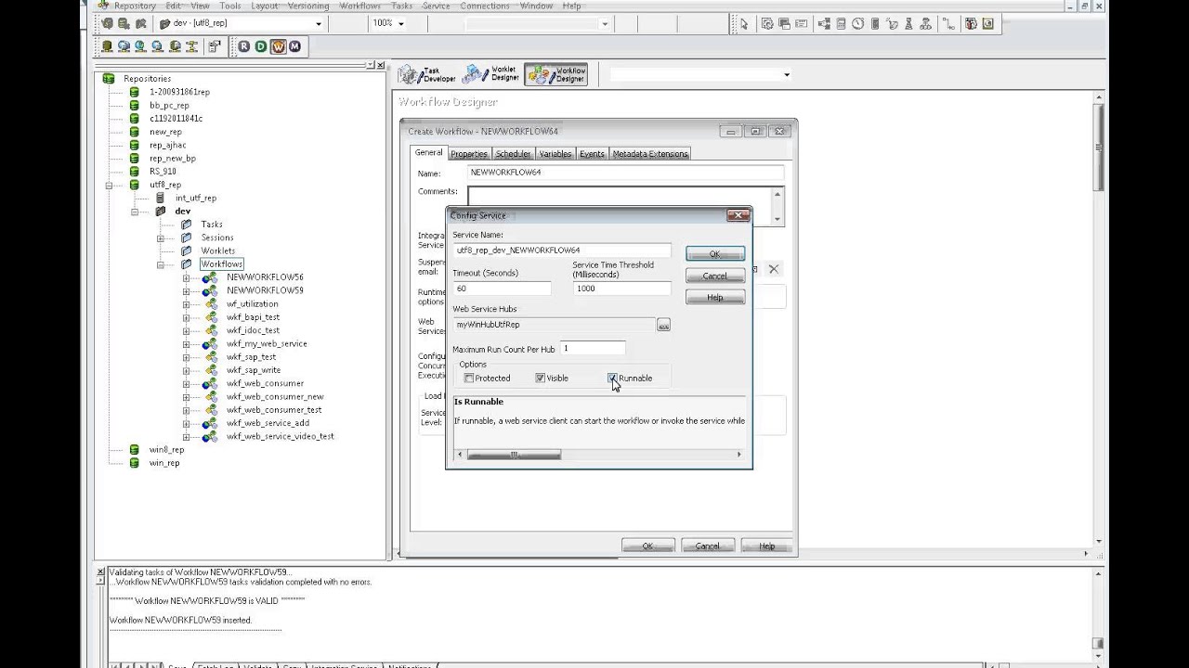Click the horizontal scrollbar thumb in description box
This screenshot has width=1189, height=668.
coord(514,455)
